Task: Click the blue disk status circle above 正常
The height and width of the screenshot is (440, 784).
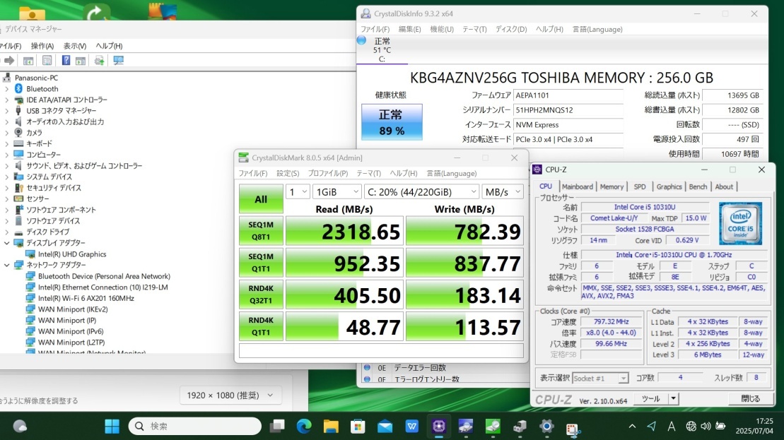Action: click(x=361, y=40)
